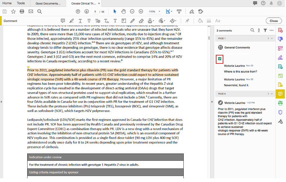Choose the Eraser tool
This screenshot has width=286, height=182.
coord(141,21)
